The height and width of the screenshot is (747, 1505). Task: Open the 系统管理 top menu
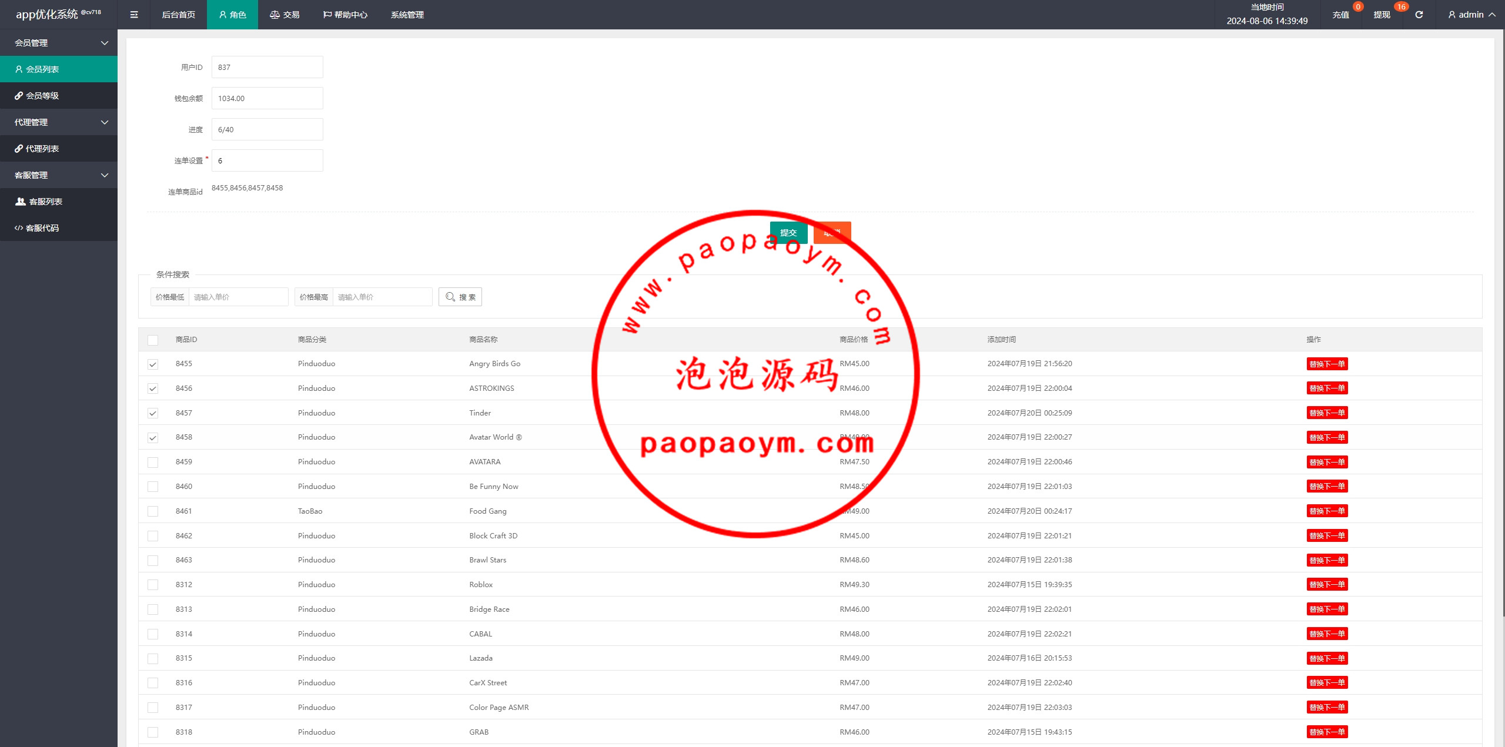407,15
